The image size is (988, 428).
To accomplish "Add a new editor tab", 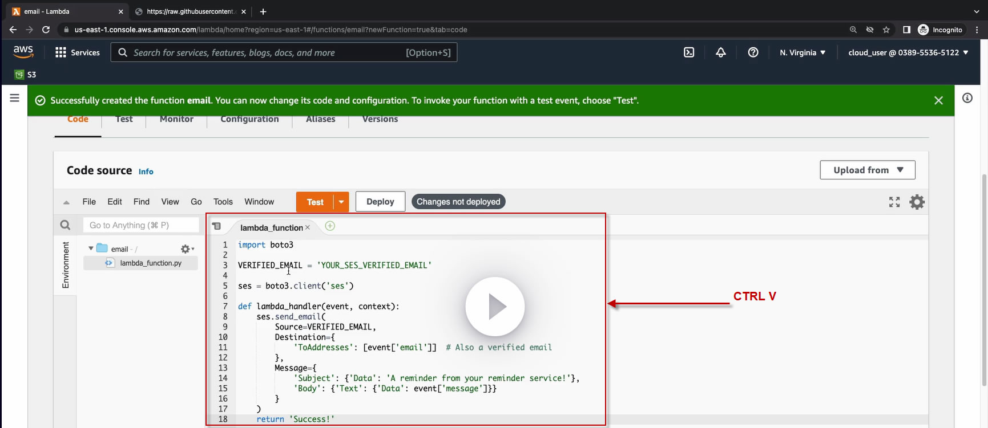I will [x=330, y=226].
